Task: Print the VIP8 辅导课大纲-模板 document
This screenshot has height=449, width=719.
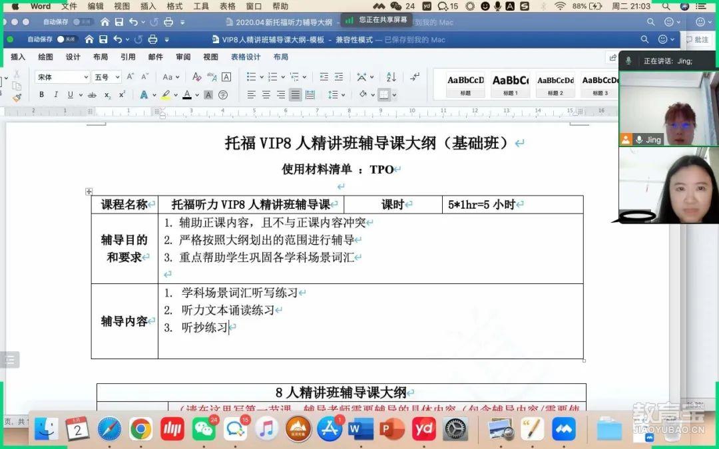Action: point(152,40)
